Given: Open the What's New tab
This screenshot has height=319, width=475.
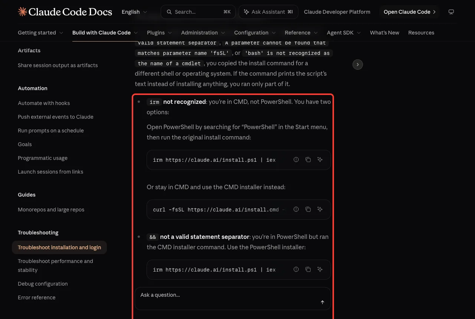Looking at the screenshot, I should [384, 33].
